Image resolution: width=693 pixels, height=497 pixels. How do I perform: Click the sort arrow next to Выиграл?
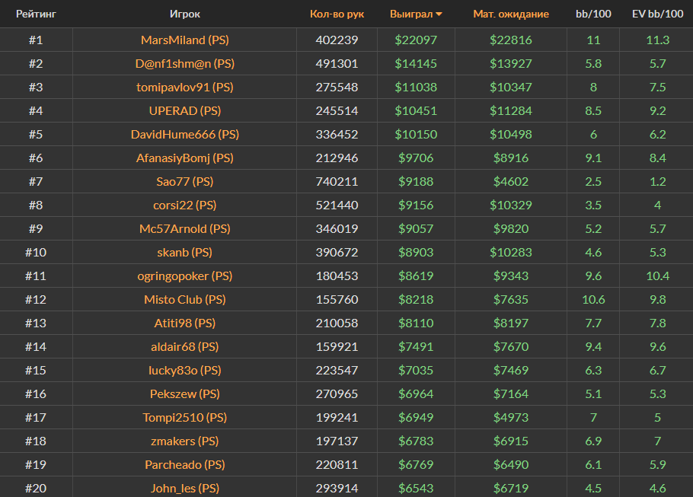point(439,14)
